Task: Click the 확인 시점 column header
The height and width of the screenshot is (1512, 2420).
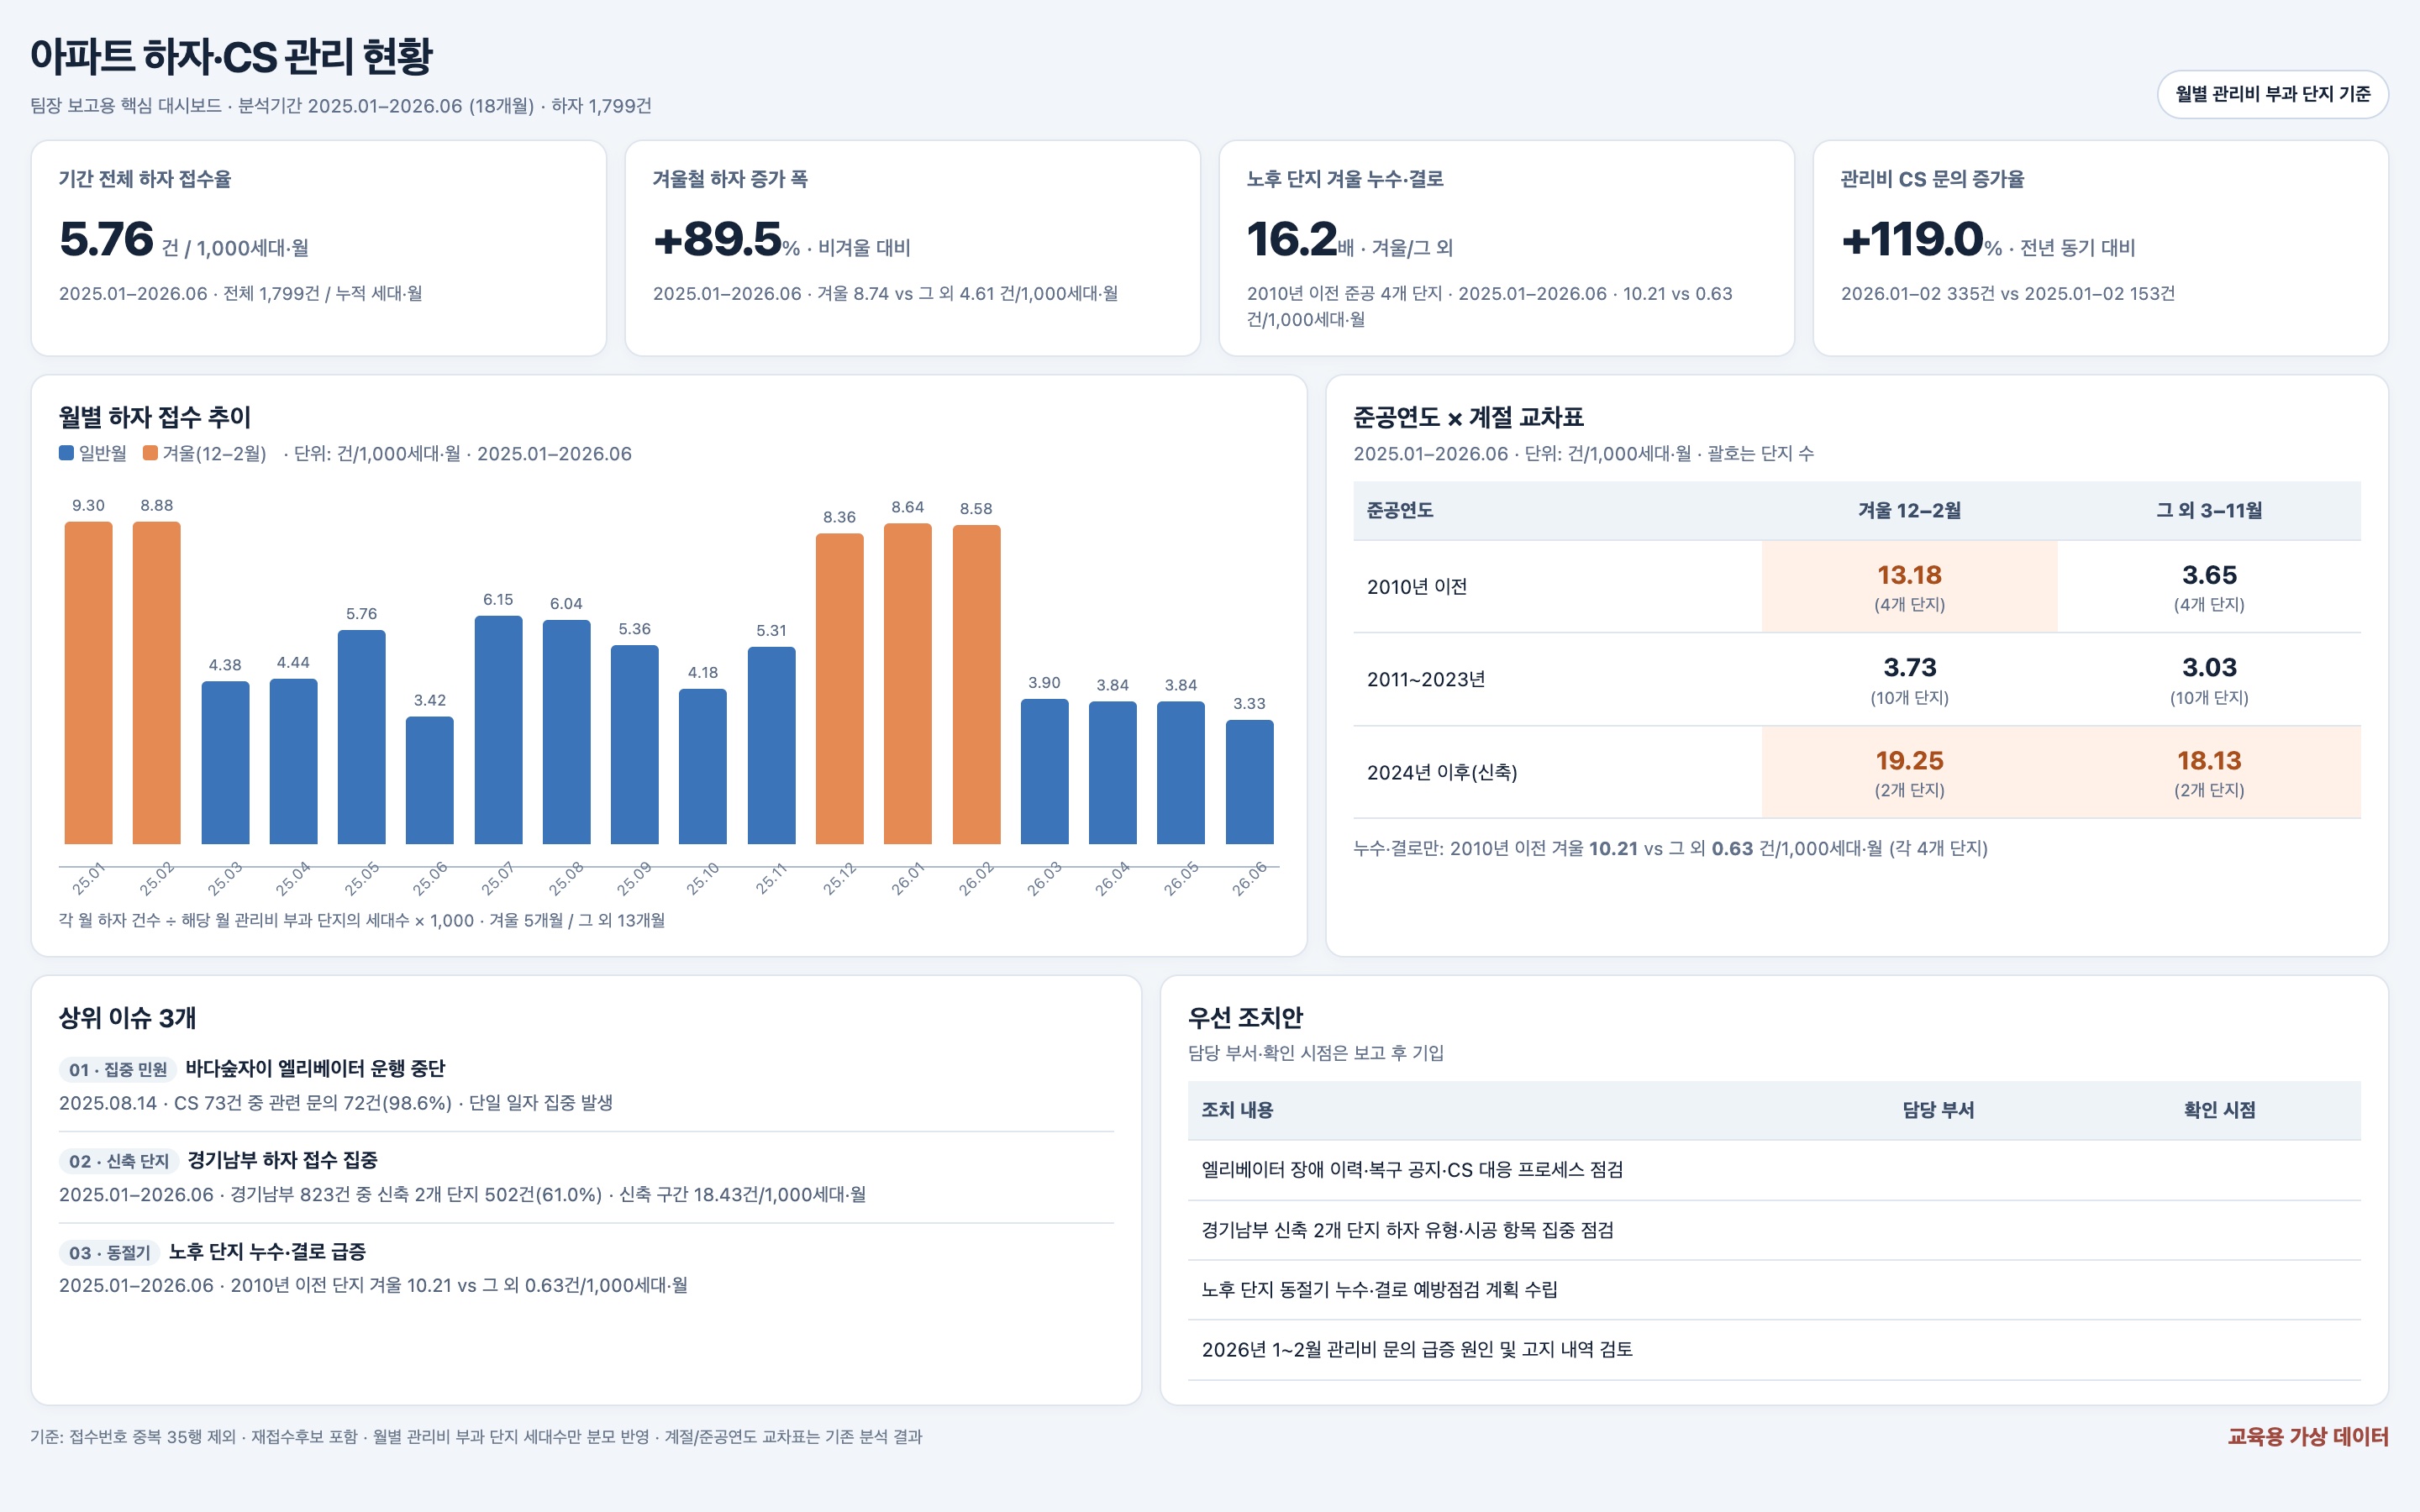Action: click(2219, 1110)
